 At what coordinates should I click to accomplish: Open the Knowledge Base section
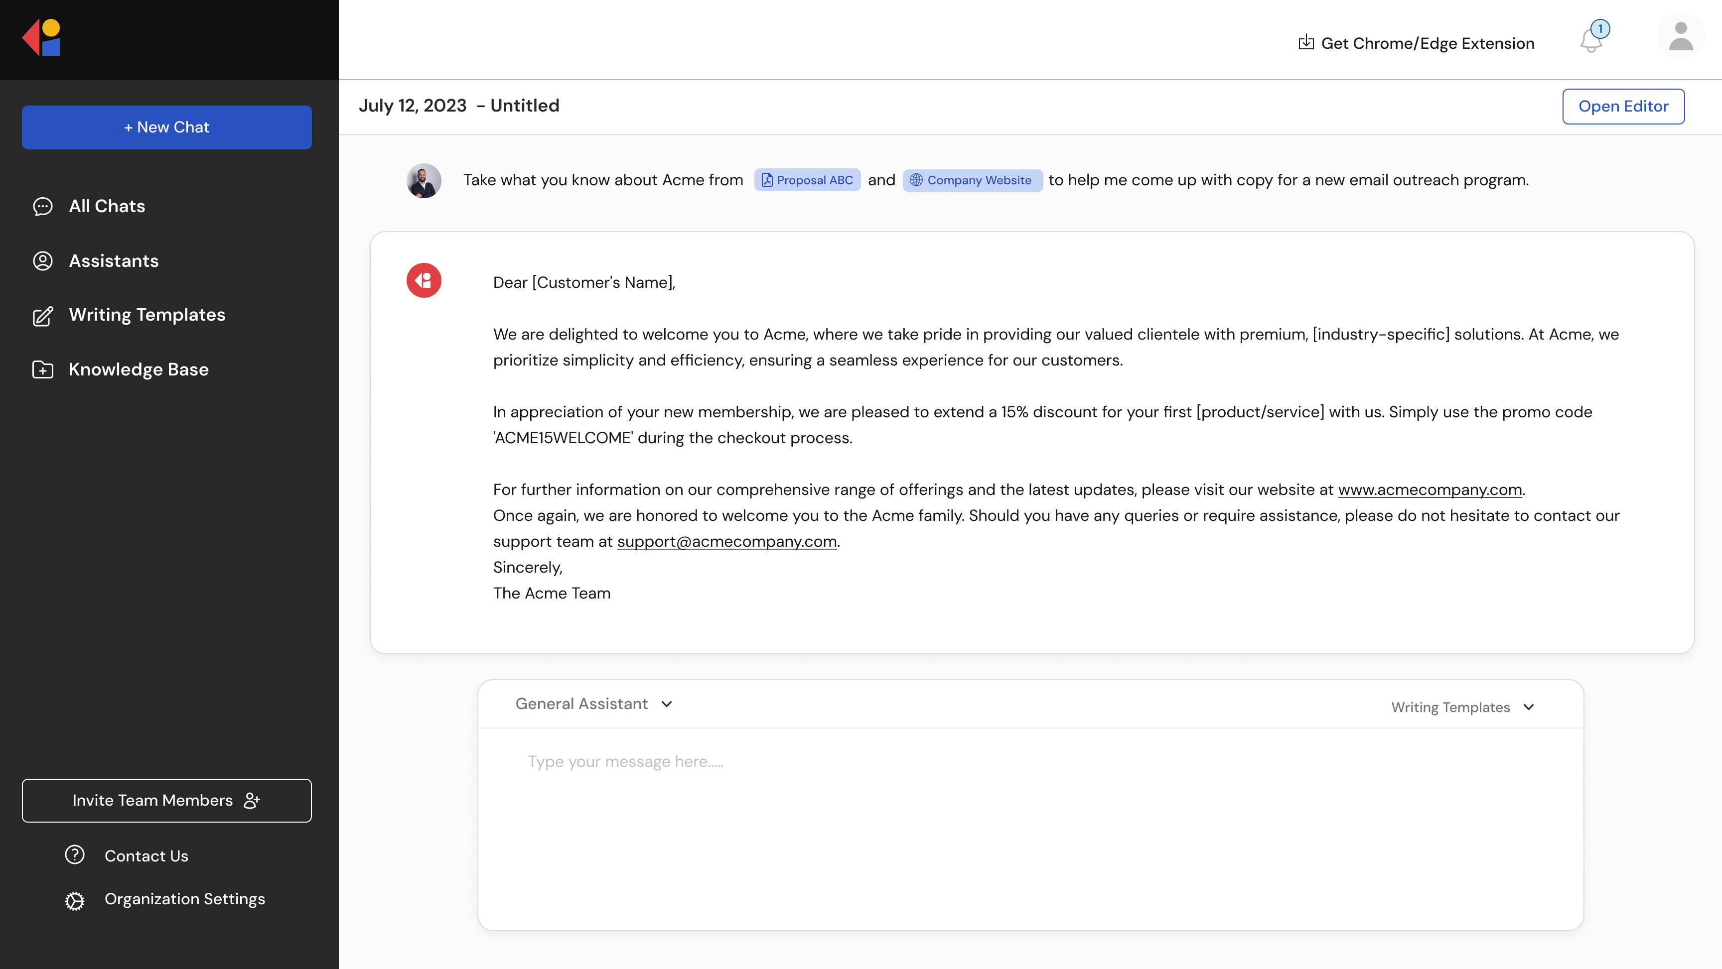pyautogui.click(x=139, y=369)
